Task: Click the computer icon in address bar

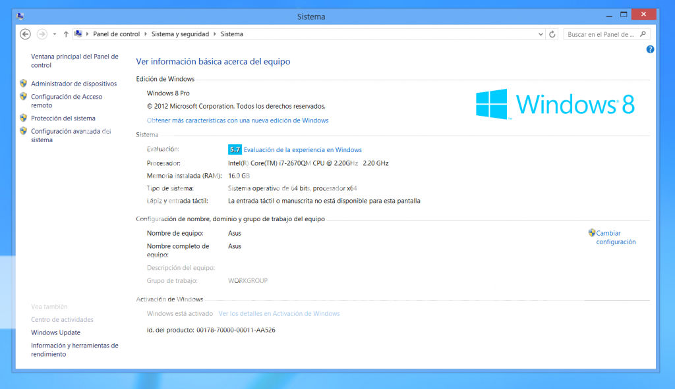Action: pos(78,34)
